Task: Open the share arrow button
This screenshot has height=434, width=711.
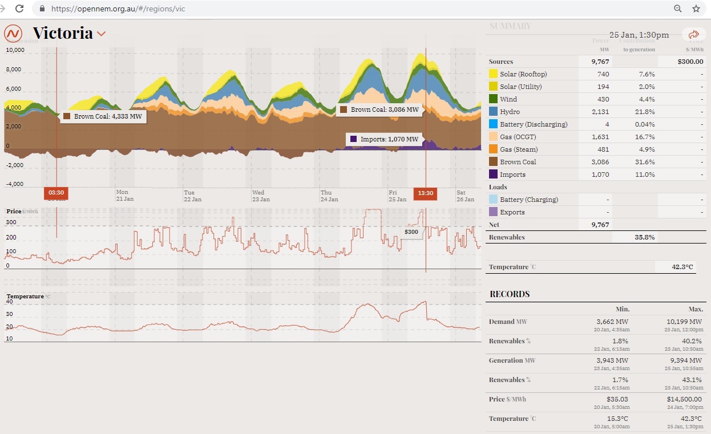Action: (x=694, y=34)
